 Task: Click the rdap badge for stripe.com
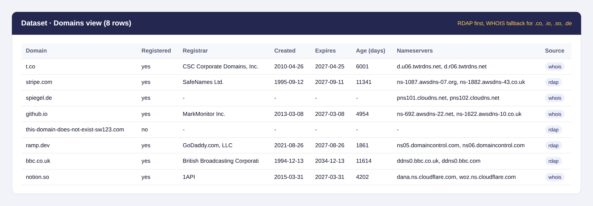[553, 82]
